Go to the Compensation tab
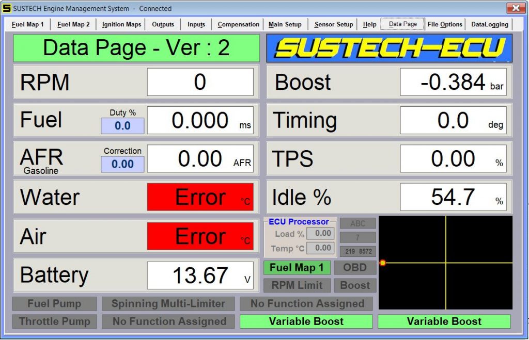The width and height of the screenshot is (529, 340). coord(238,24)
